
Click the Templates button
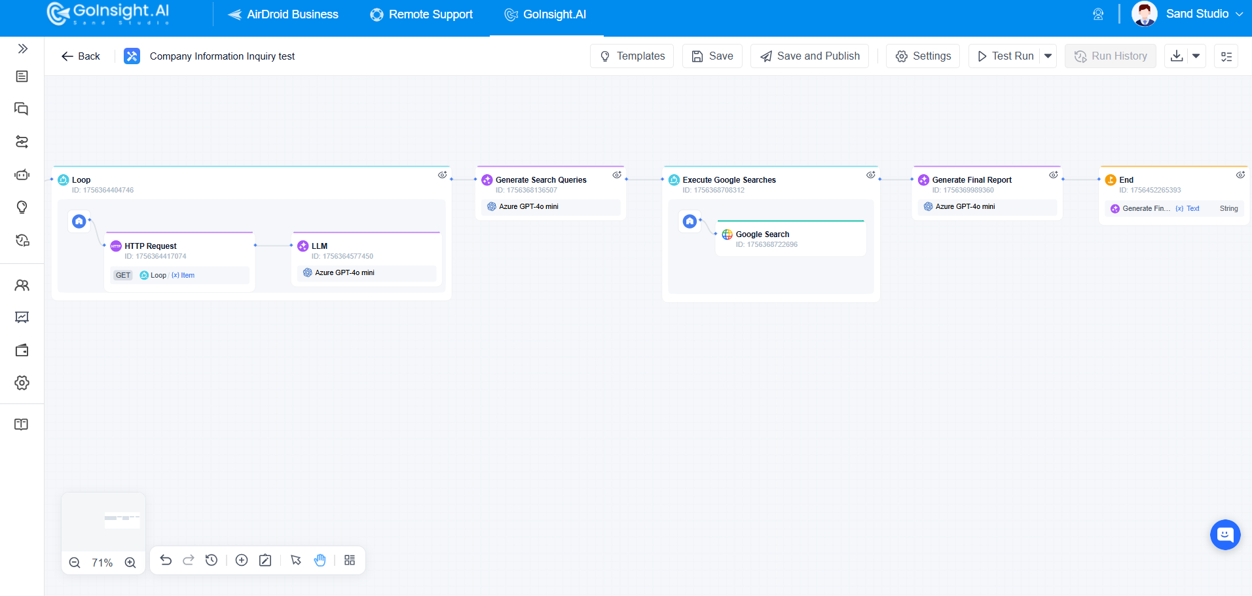[x=631, y=56]
